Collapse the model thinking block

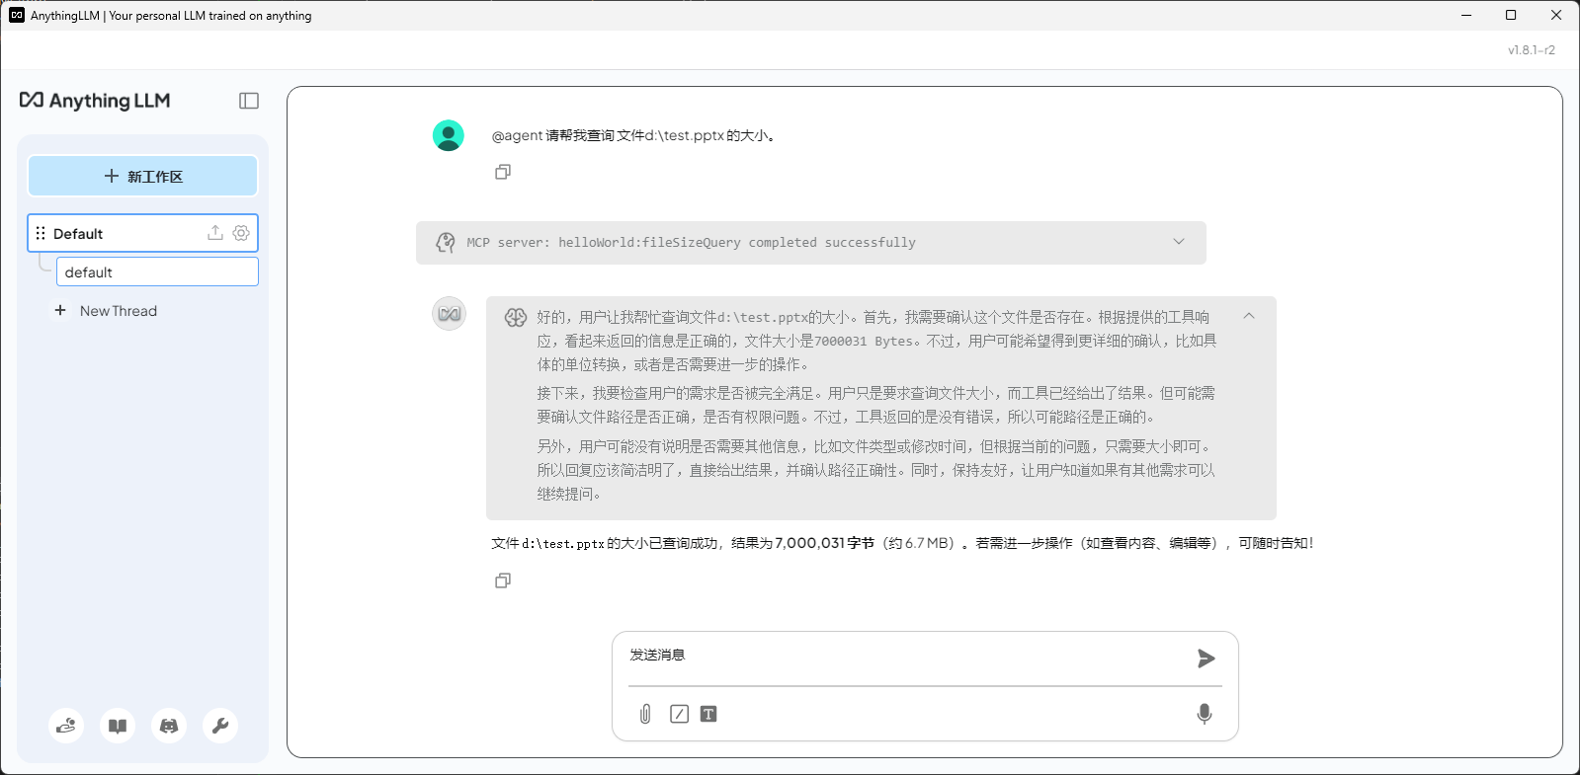[x=1249, y=316]
